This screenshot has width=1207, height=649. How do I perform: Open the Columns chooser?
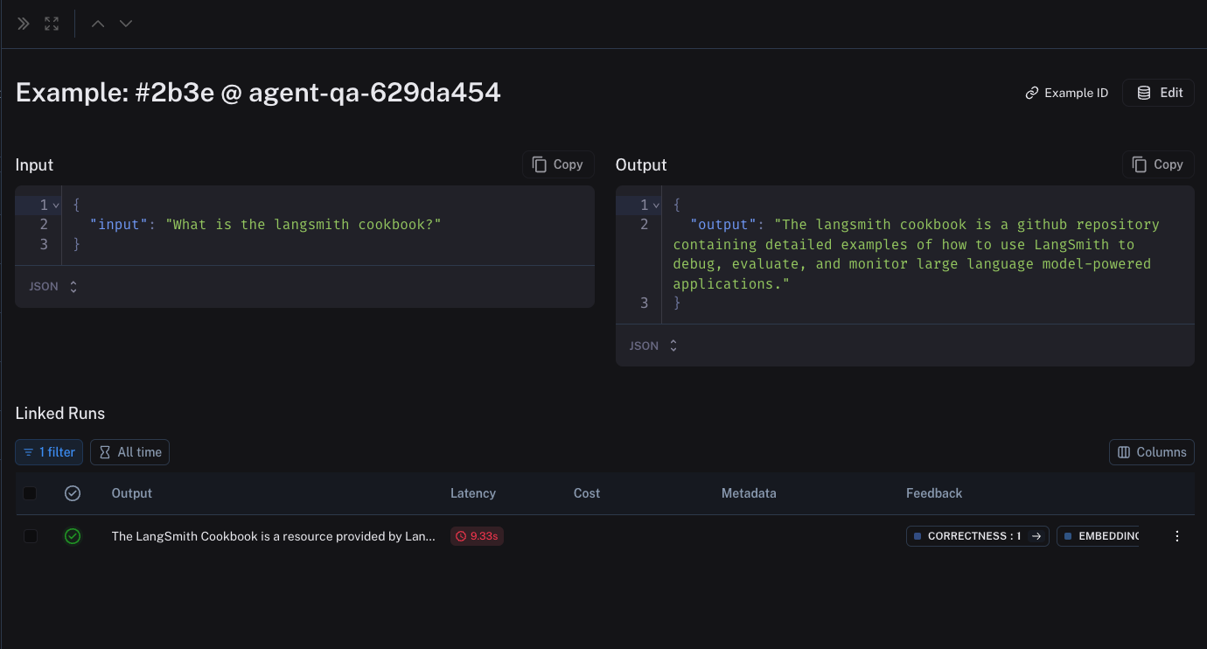tap(1152, 452)
